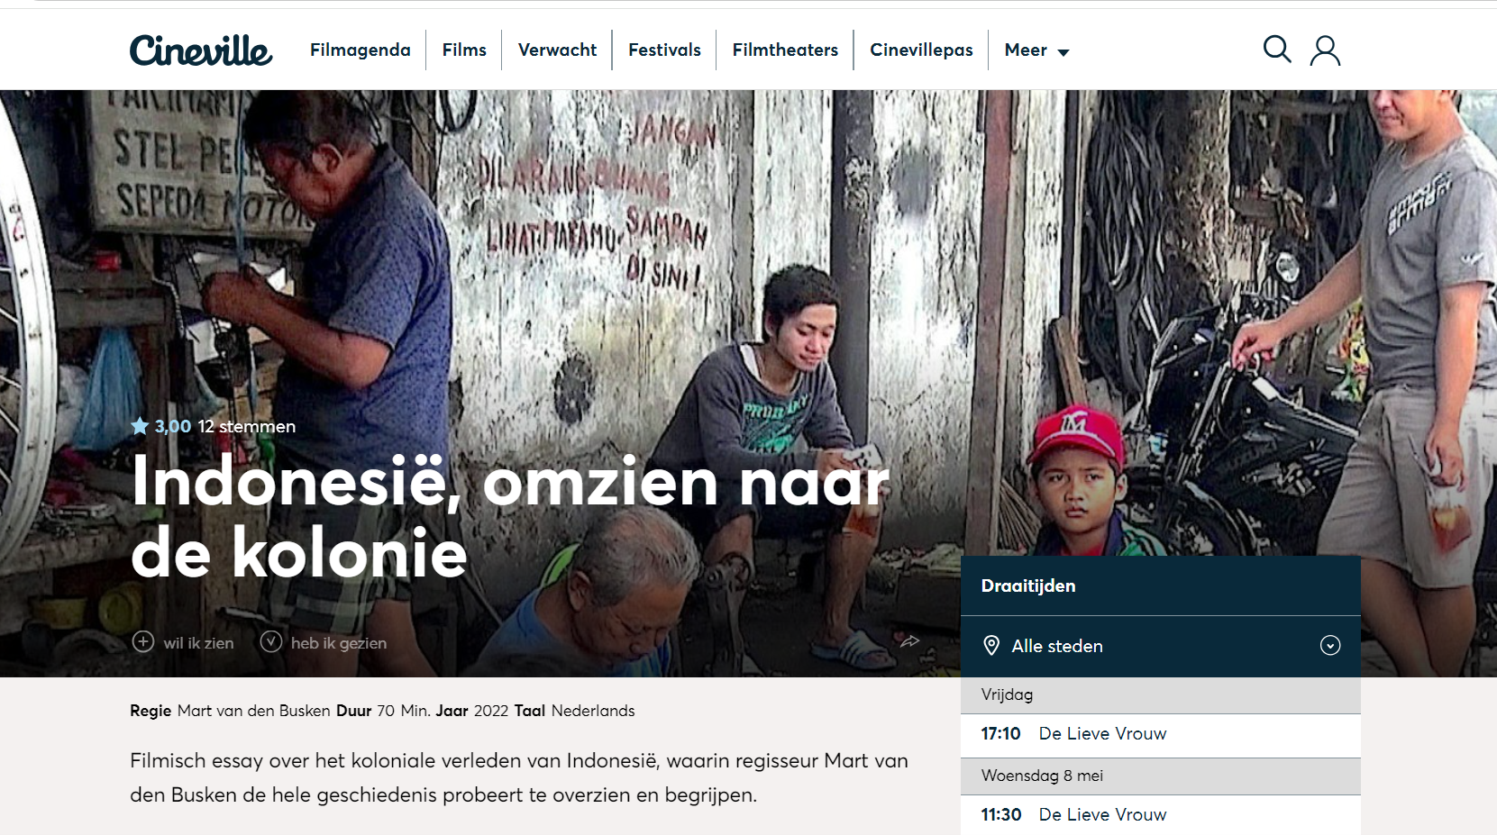
Task: Open the search magnifier icon
Action: [x=1277, y=50]
